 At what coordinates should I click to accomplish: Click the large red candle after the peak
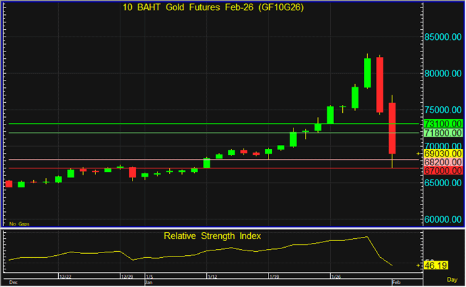pos(380,84)
